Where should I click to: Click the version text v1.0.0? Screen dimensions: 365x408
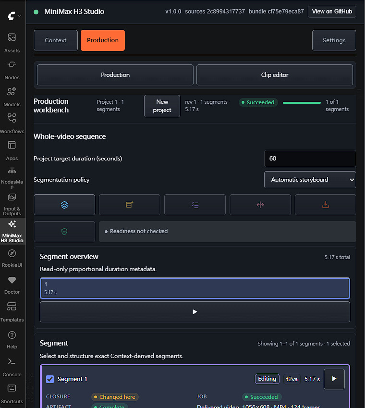coord(173,12)
